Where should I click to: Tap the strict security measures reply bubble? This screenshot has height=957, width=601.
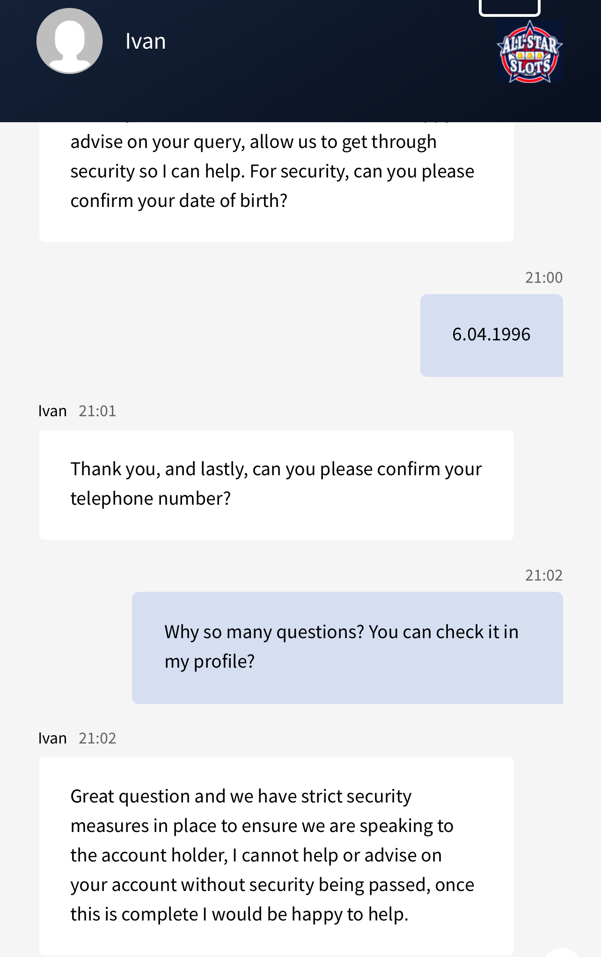(x=277, y=856)
